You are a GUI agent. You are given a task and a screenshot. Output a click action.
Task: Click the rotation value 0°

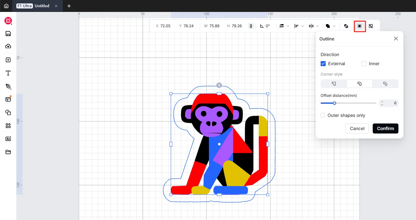click(268, 26)
